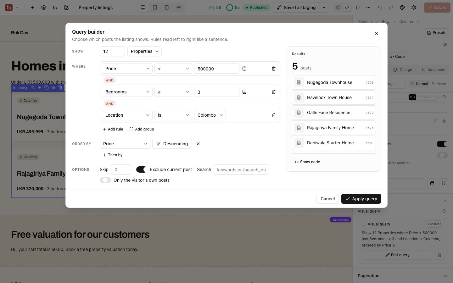
Task: Open Nugegoda Townhouse result row
Action: [334, 82]
